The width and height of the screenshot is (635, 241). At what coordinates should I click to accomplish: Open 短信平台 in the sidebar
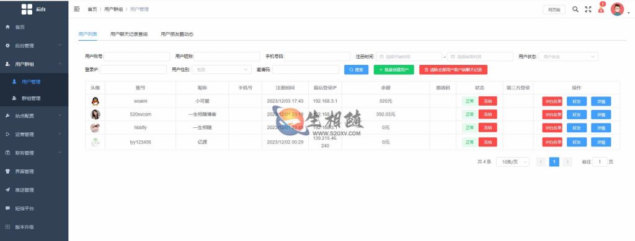pos(34,208)
